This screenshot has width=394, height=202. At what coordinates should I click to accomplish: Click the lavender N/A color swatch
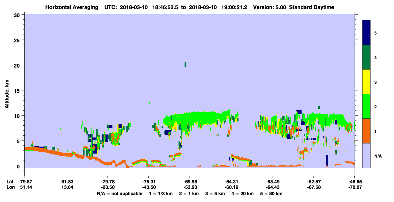click(x=366, y=155)
